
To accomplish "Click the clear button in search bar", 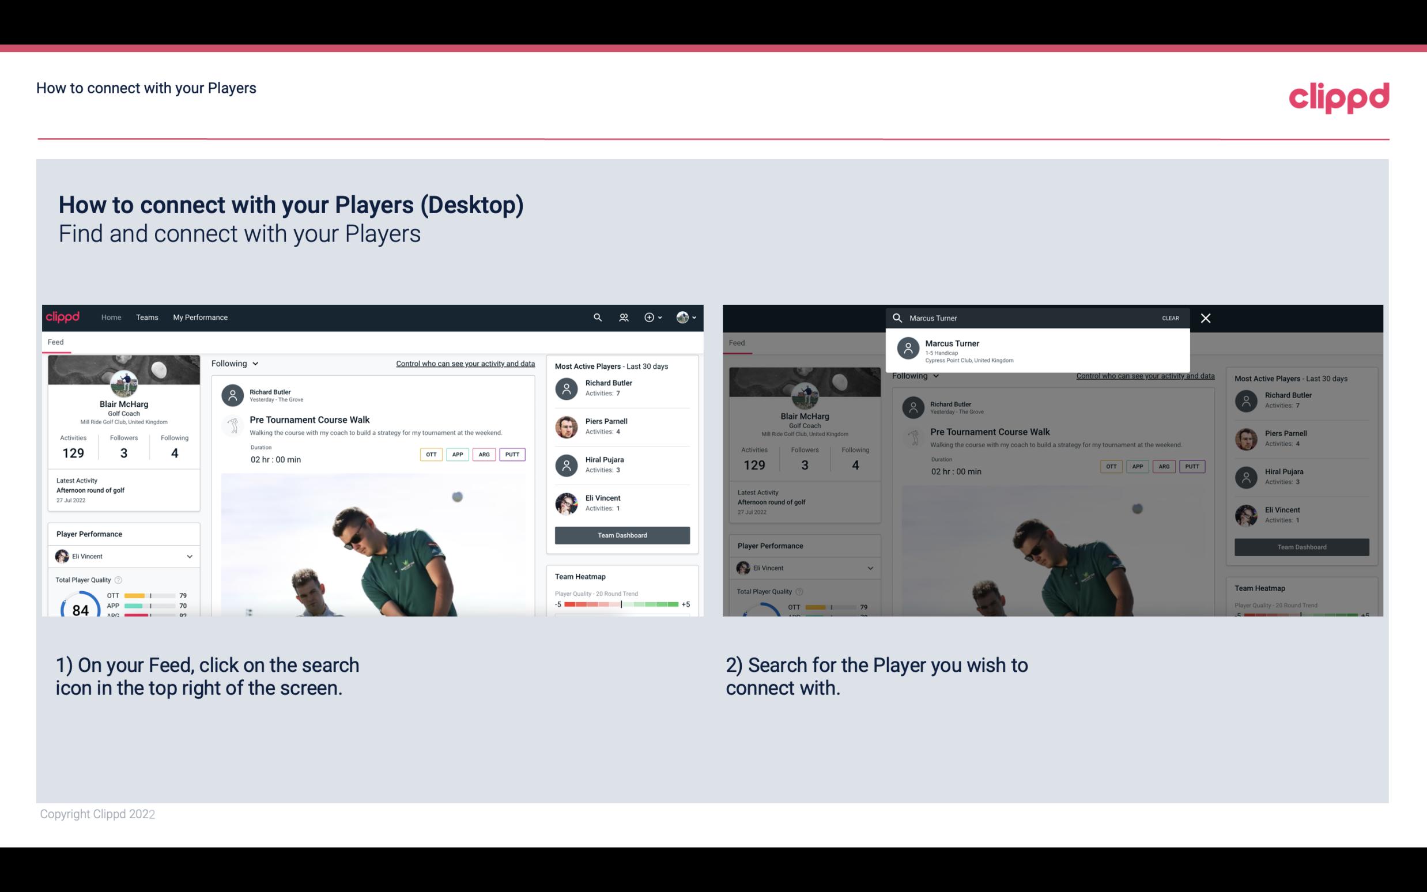I will coord(1170,318).
